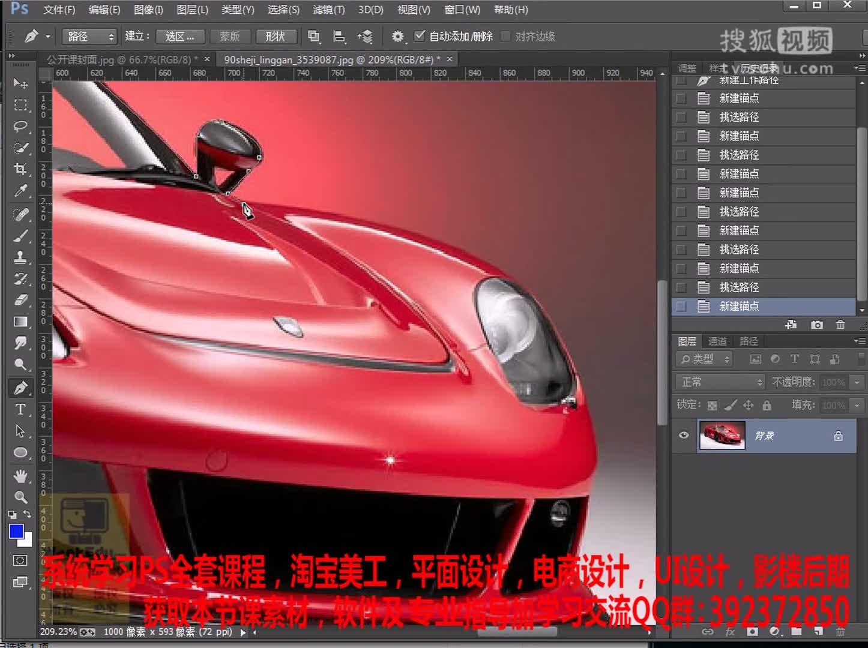This screenshot has height=648, width=868.
Task: Change screen mode in the toolbox
Action: tap(20, 582)
